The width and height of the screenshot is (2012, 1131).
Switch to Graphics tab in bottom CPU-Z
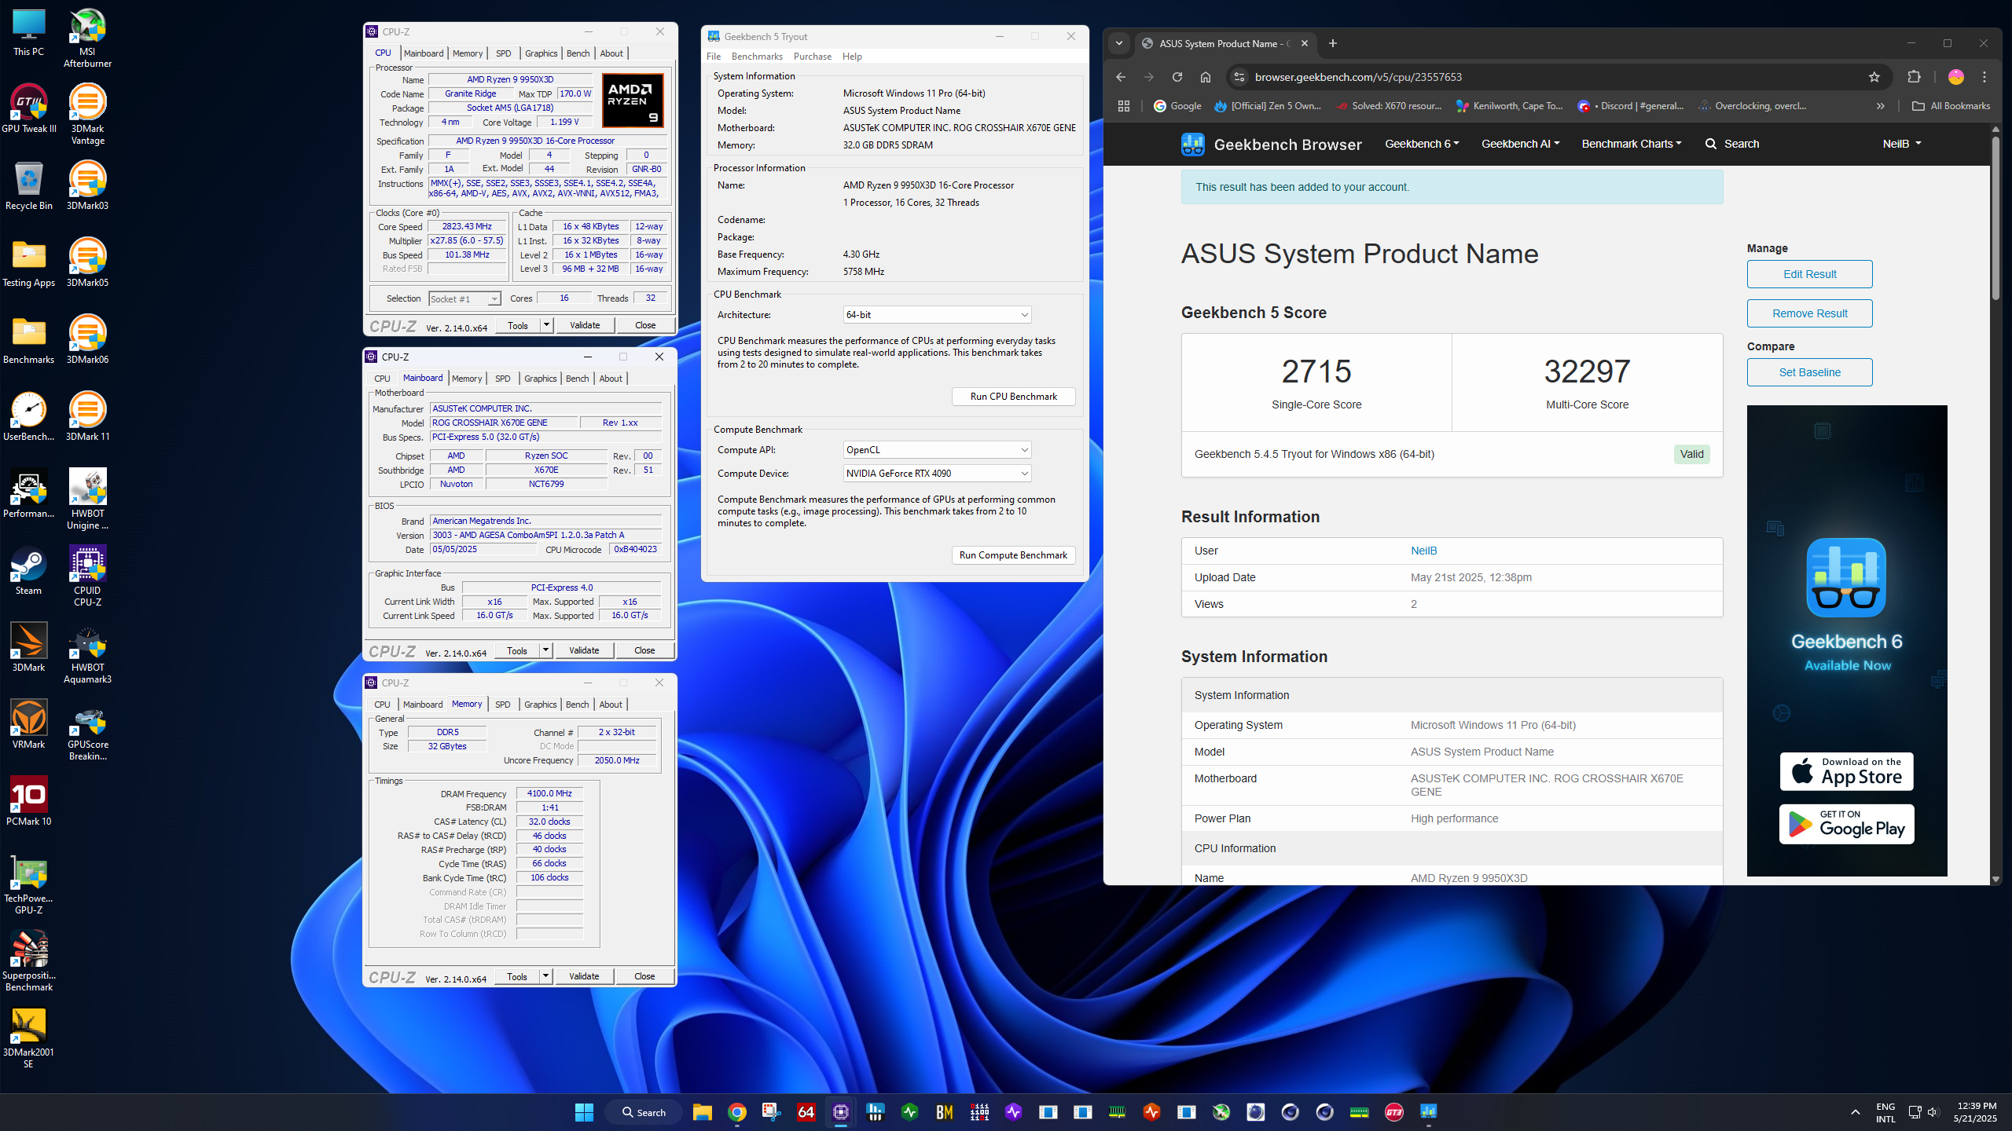[x=540, y=705]
